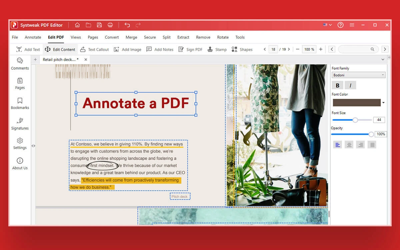The image size is (400, 250).
Task: Save the document with the floppy icon
Action: click(x=99, y=25)
